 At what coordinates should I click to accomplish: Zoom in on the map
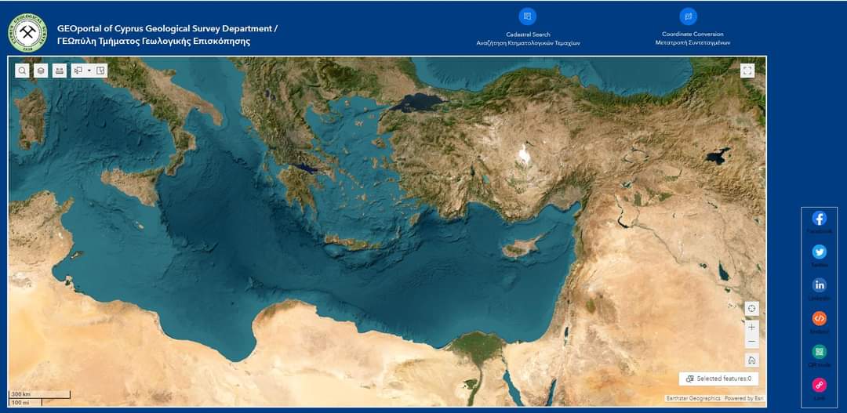[751, 328]
